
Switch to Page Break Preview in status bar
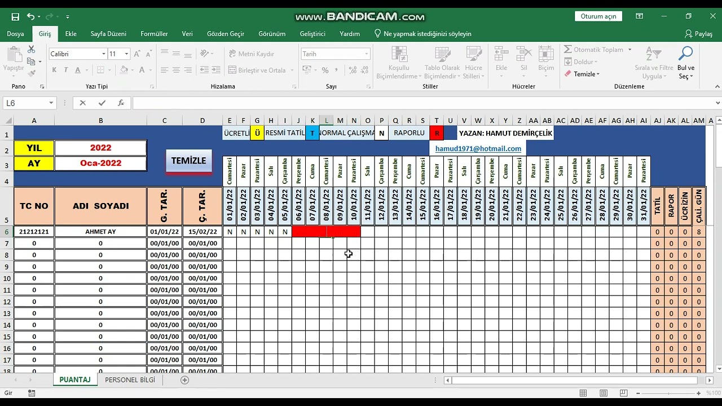point(624,393)
